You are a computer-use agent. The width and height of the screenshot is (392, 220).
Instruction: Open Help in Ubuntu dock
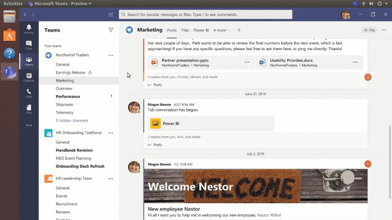(9, 53)
